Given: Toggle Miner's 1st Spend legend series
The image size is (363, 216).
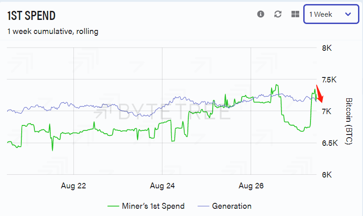Looking at the screenshot, I should (146, 206).
